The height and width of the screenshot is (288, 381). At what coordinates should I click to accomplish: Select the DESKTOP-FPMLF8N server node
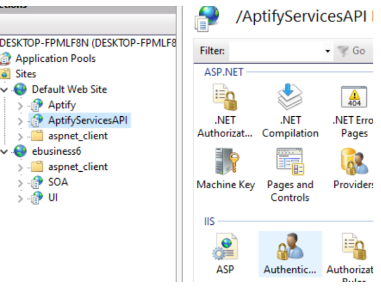[x=88, y=43]
